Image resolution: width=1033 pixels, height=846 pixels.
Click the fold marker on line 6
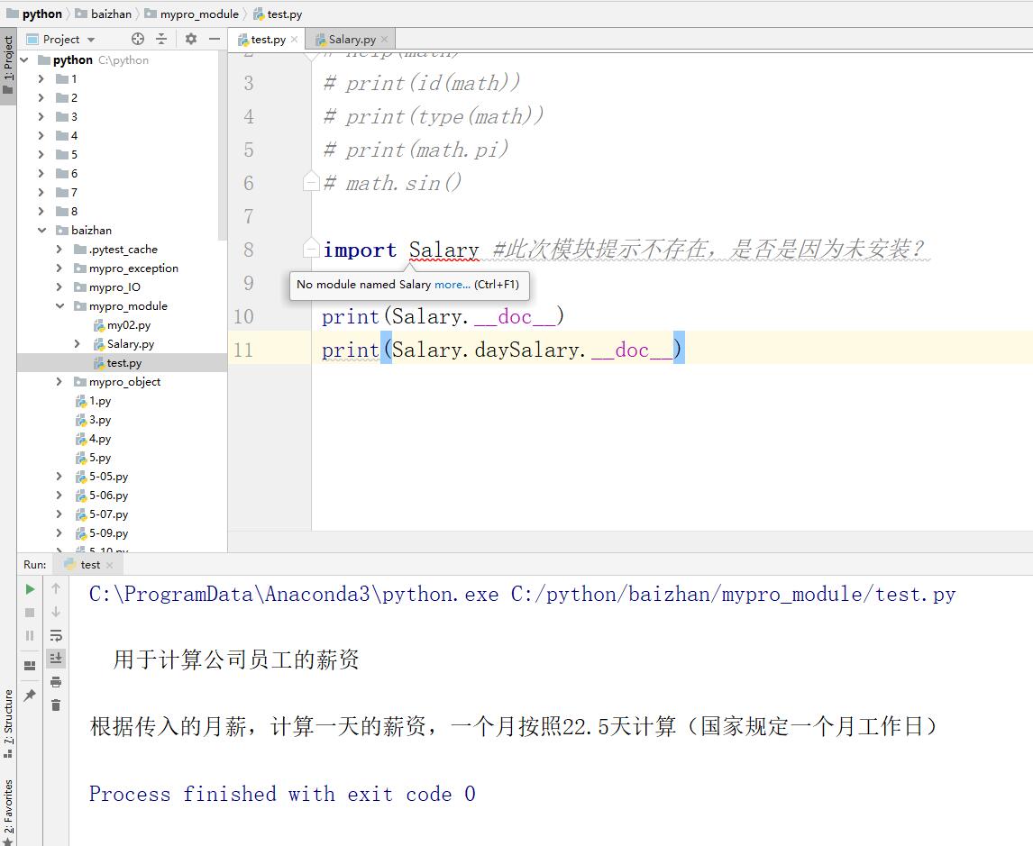point(312,182)
